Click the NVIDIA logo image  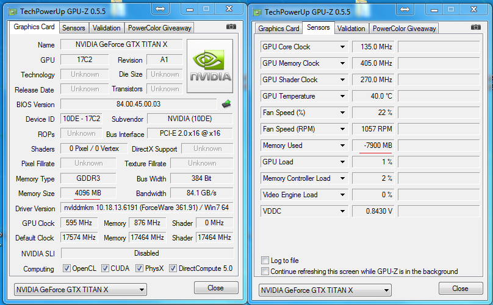click(210, 66)
